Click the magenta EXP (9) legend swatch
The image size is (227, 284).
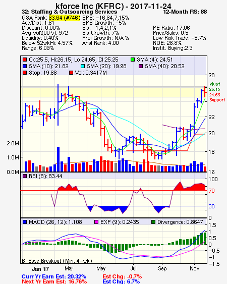[96, 222]
